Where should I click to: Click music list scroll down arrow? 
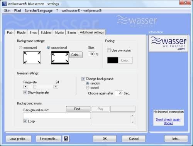132,122
